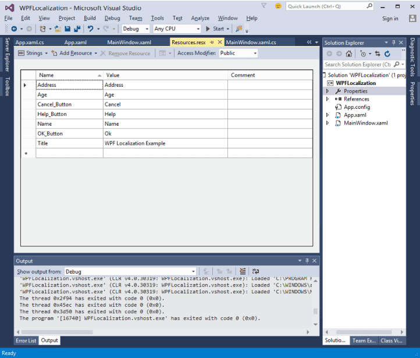Expand the Properties node in Solution Explorer

point(328,91)
